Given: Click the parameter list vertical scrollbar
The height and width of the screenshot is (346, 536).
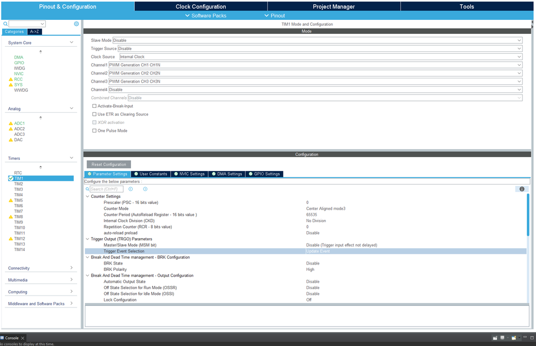Looking at the screenshot, I should click(528, 215).
